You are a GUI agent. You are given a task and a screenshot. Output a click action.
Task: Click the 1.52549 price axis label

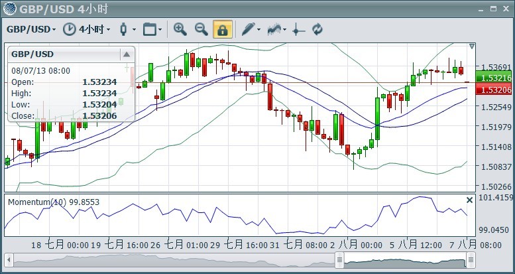pos(496,107)
